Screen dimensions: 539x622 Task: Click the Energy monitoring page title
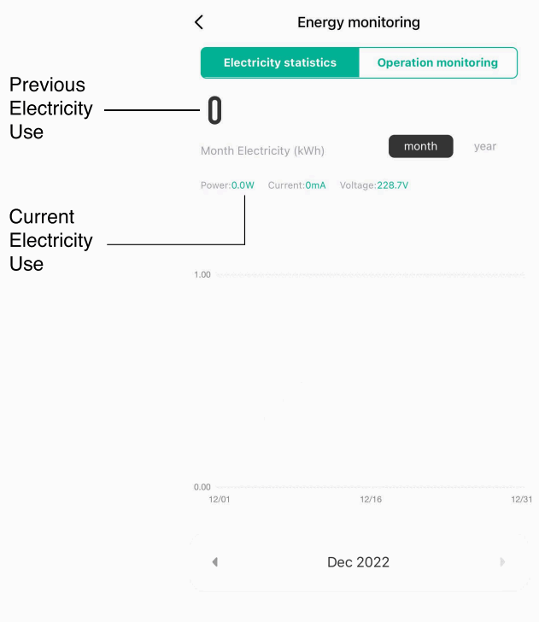click(x=358, y=23)
